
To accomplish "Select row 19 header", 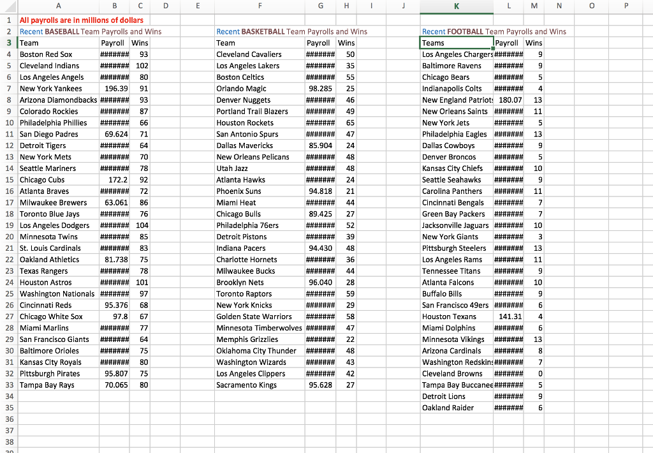I will click(x=9, y=225).
